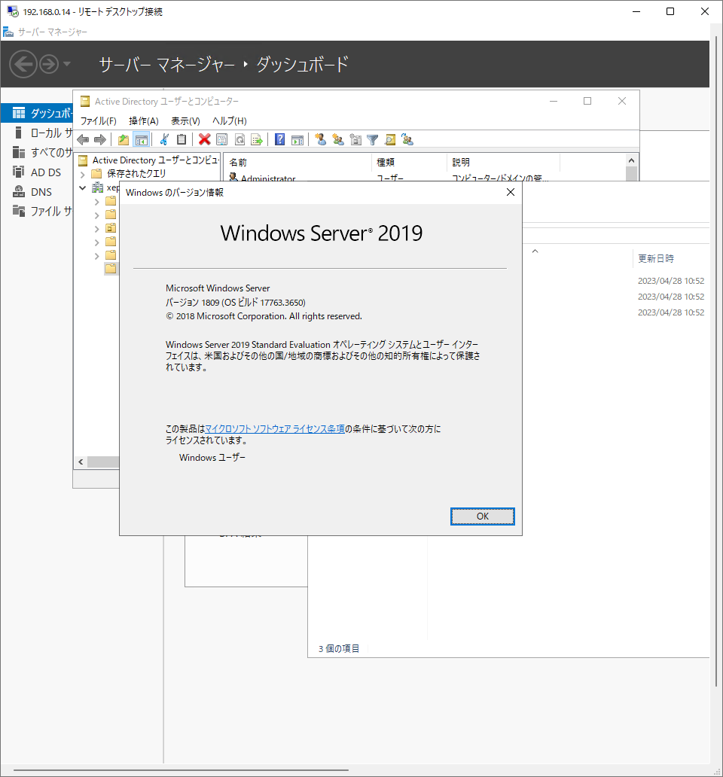Go up one level with the folder-arrow icon
This screenshot has width=723, height=777.
tap(124, 140)
